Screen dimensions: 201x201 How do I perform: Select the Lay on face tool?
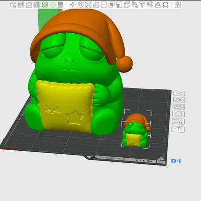pos(96,5)
